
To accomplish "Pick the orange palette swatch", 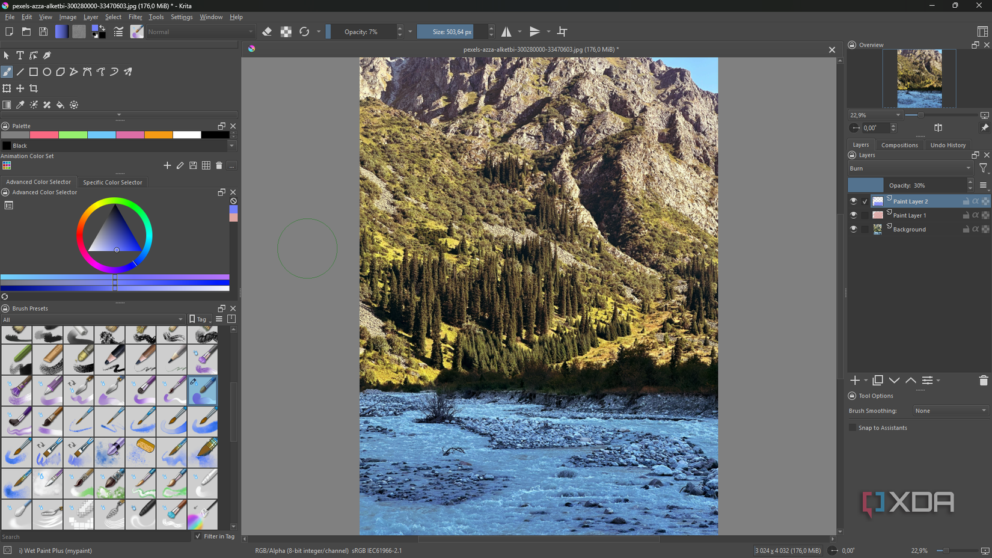I will (x=158, y=135).
